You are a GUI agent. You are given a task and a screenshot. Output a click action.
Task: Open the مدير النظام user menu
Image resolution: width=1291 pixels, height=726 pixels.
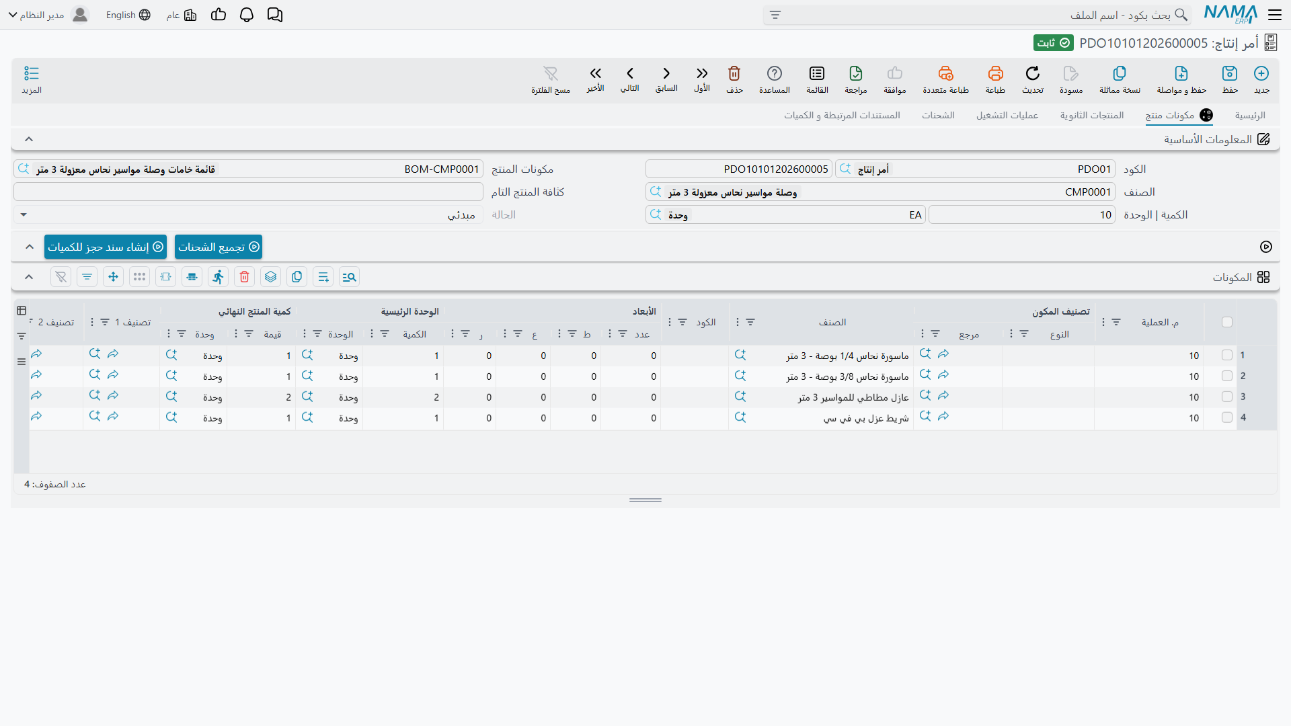[x=48, y=15]
